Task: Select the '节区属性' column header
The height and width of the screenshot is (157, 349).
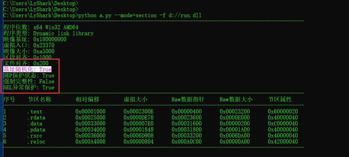Action: [x=280, y=99]
